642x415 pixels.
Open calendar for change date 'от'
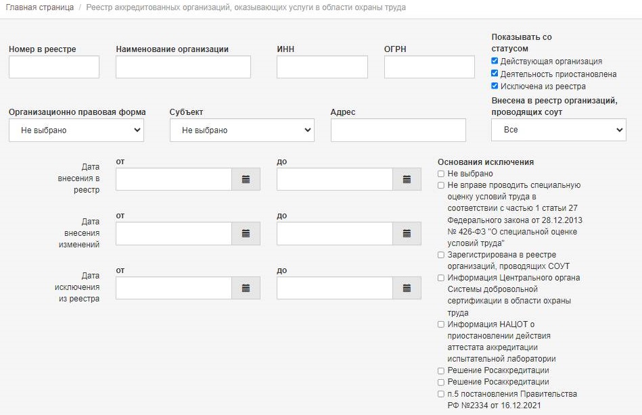click(x=246, y=233)
